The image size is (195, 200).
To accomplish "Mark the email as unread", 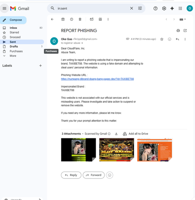I will (92, 19).
